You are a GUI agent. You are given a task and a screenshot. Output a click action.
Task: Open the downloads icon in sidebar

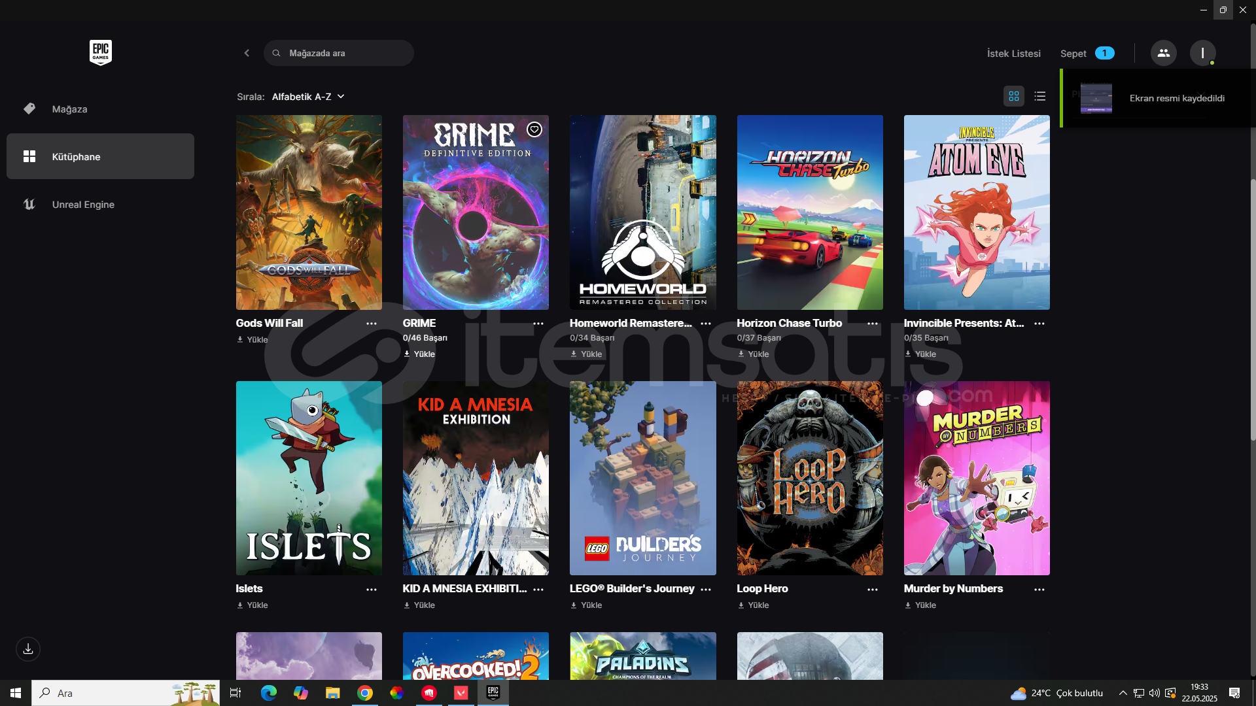[28, 649]
